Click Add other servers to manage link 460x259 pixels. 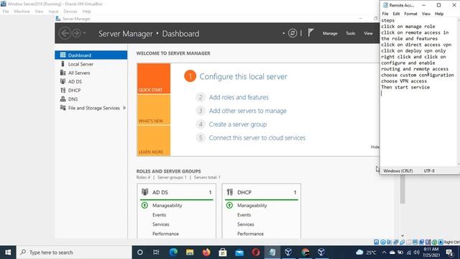247,111
